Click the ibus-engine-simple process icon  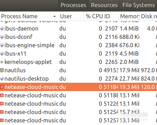tap(2, 45)
